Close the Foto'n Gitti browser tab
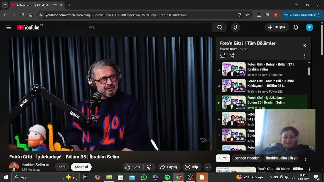The width and height of the screenshot is (324, 182). (x=61, y=5)
